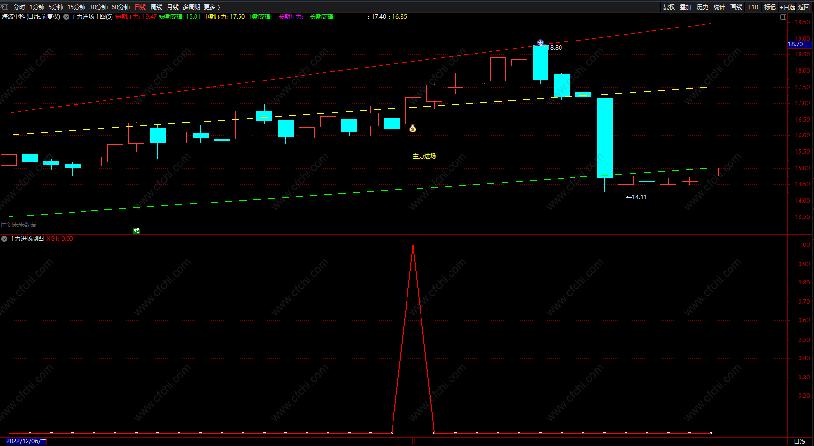Click the money bag signal icon
The height and width of the screenshot is (446, 814).
click(x=413, y=128)
